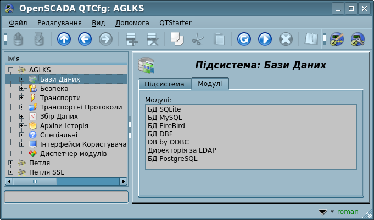Click the Up arrow toolbar icon
Image resolution: width=374 pixels, height=220 pixels.
click(64, 39)
